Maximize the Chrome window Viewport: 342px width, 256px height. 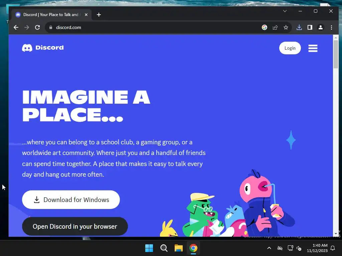pyautogui.click(x=316, y=11)
